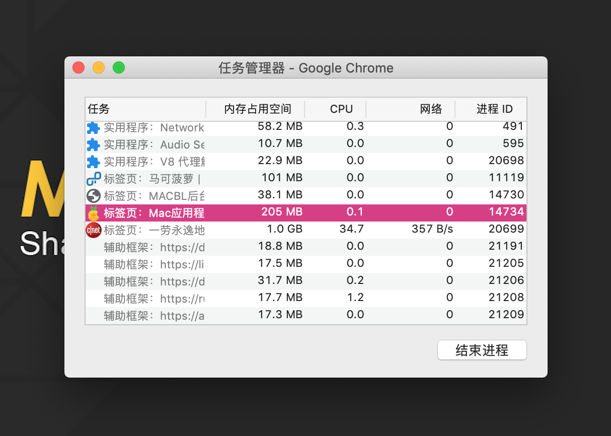Sort by the 网络 column header

[x=411, y=109]
